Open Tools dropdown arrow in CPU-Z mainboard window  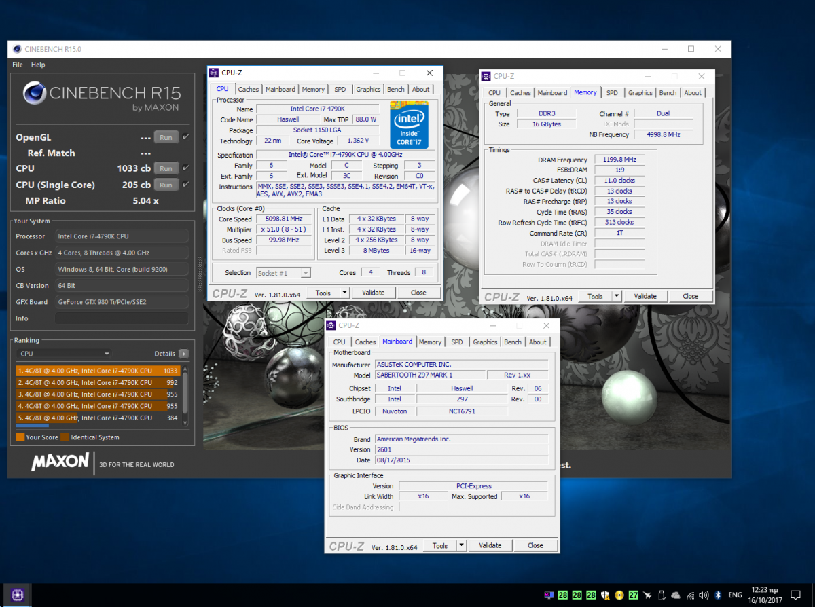pos(461,545)
